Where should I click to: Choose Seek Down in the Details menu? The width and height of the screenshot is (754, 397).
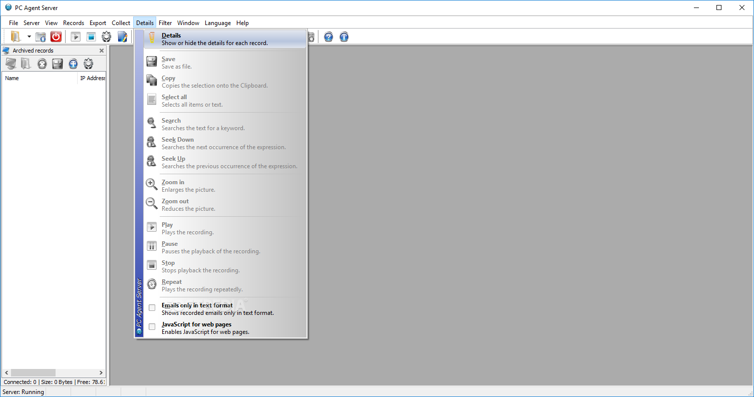tap(225, 143)
